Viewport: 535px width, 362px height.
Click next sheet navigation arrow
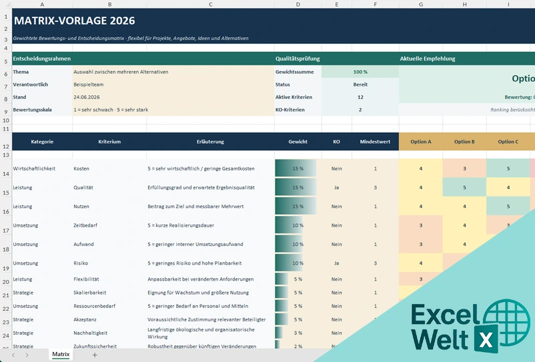tap(27, 355)
